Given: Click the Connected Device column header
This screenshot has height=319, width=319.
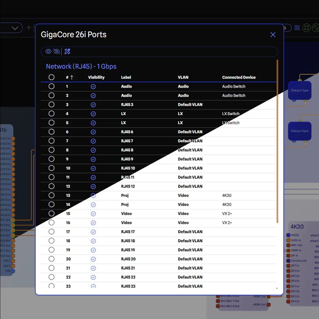Looking at the screenshot, I should (x=239, y=77).
